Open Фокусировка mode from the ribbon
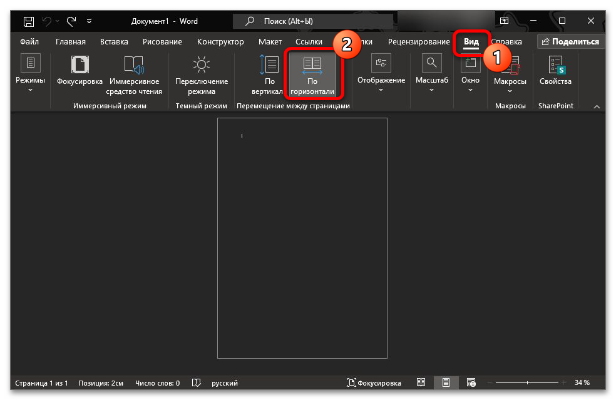Screen dimensions: 616x400 pos(80,74)
